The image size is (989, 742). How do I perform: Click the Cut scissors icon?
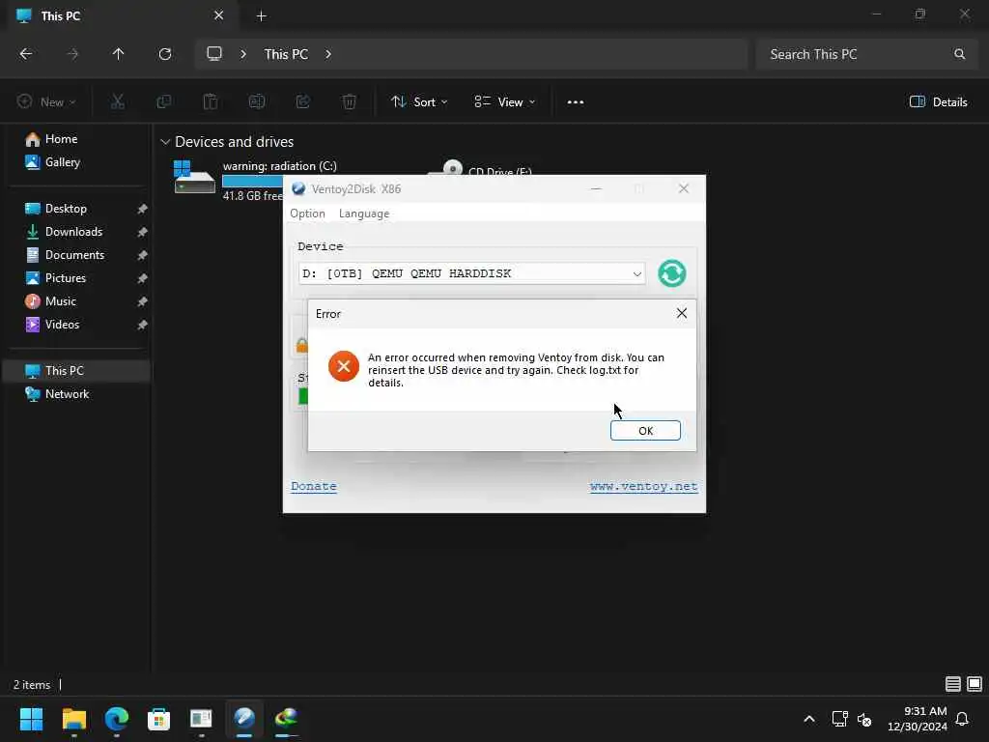(x=117, y=101)
